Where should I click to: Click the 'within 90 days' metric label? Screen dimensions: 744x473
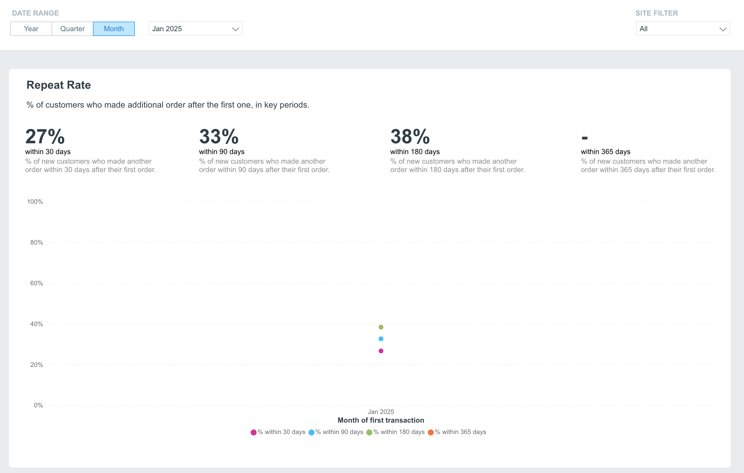click(222, 152)
